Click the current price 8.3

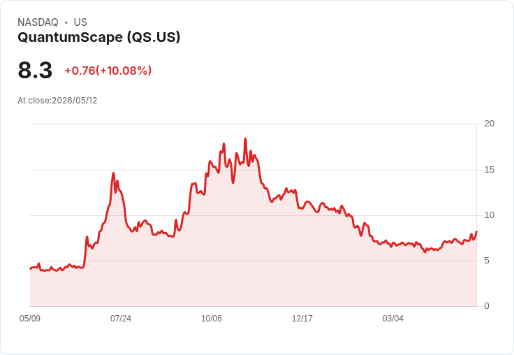pyautogui.click(x=35, y=70)
